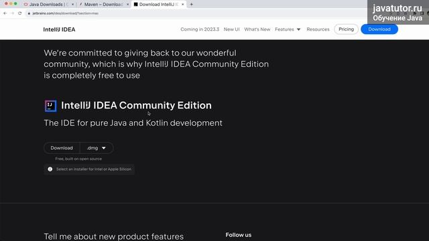The width and height of the screenshot is (429, 241).
Task: Open a new browser tab
Action: pos(192,5)
